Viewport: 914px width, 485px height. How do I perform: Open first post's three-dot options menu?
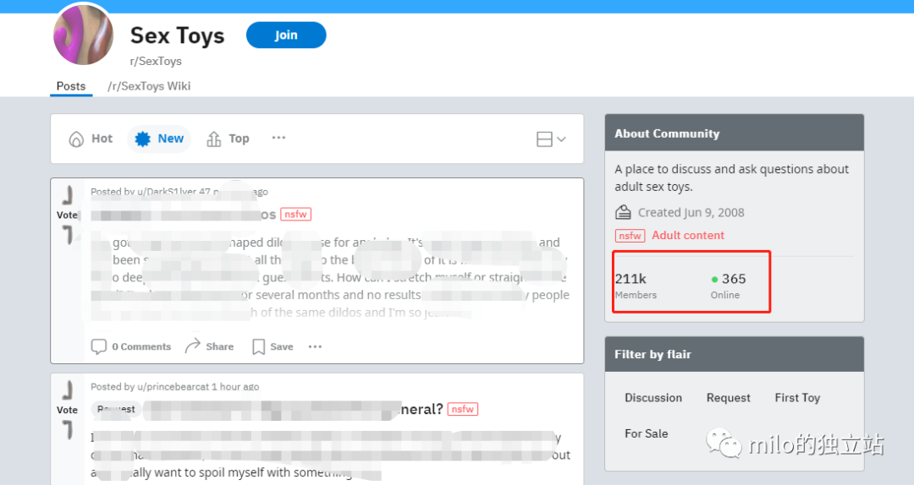coord(316,346)
